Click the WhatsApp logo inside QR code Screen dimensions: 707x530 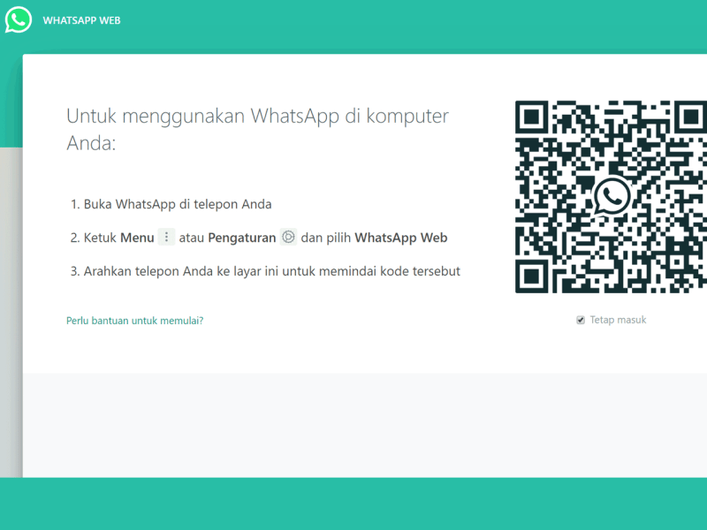pyautogui.click(x=612, y=197)
